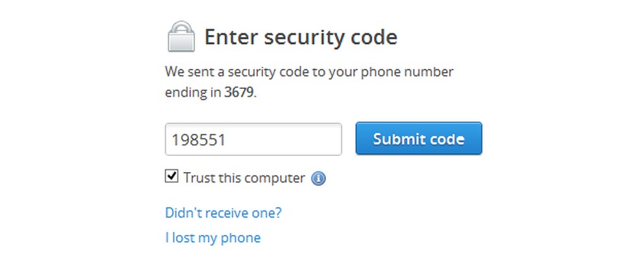Image resolution: width=639 pixels, height=263 pixels.
Task: Click the "We sent a security code" text
Action: click(x=308, y=71)
